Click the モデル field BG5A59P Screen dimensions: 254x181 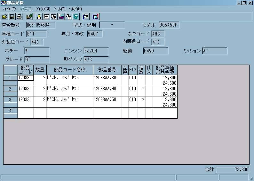pos(169,25)
